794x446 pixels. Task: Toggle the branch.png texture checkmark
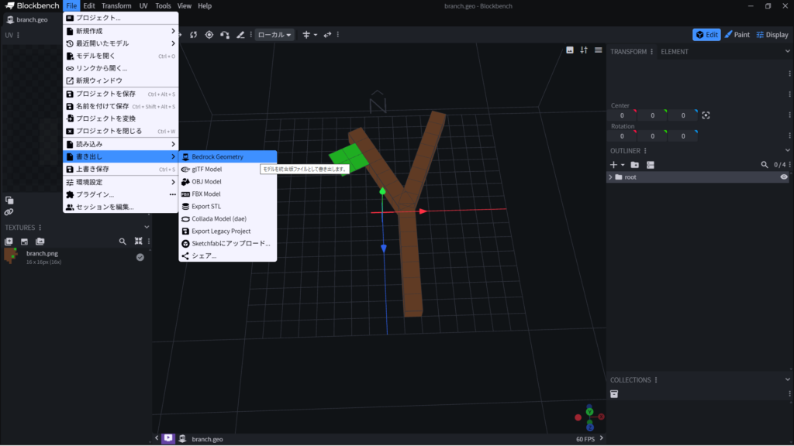point(140,257)
